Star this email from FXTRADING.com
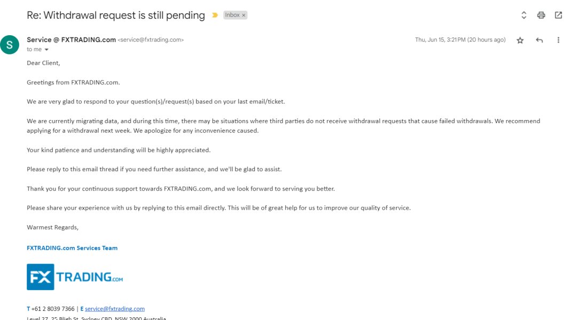Image resolution: width=569 pixels, height=320 pixels. 520,40
